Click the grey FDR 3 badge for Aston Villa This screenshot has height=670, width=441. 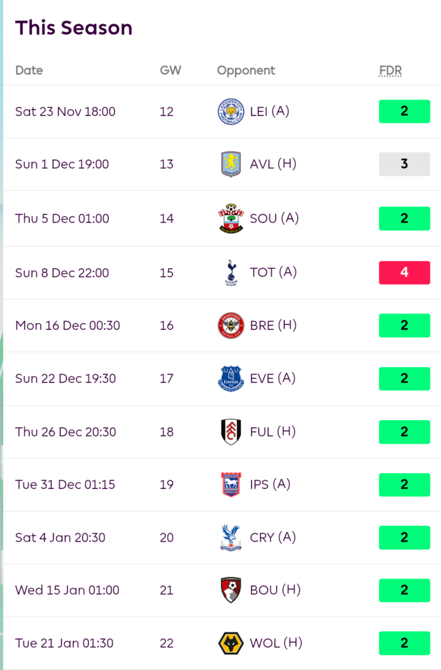click(x=404, y=164)
